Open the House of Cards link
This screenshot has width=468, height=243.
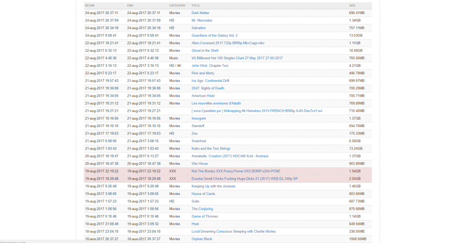[x=204, y=193]
